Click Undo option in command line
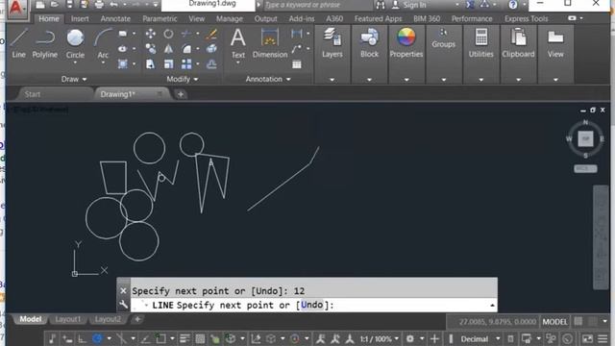This screenshot has width=615, height=346. coord(312,305)
